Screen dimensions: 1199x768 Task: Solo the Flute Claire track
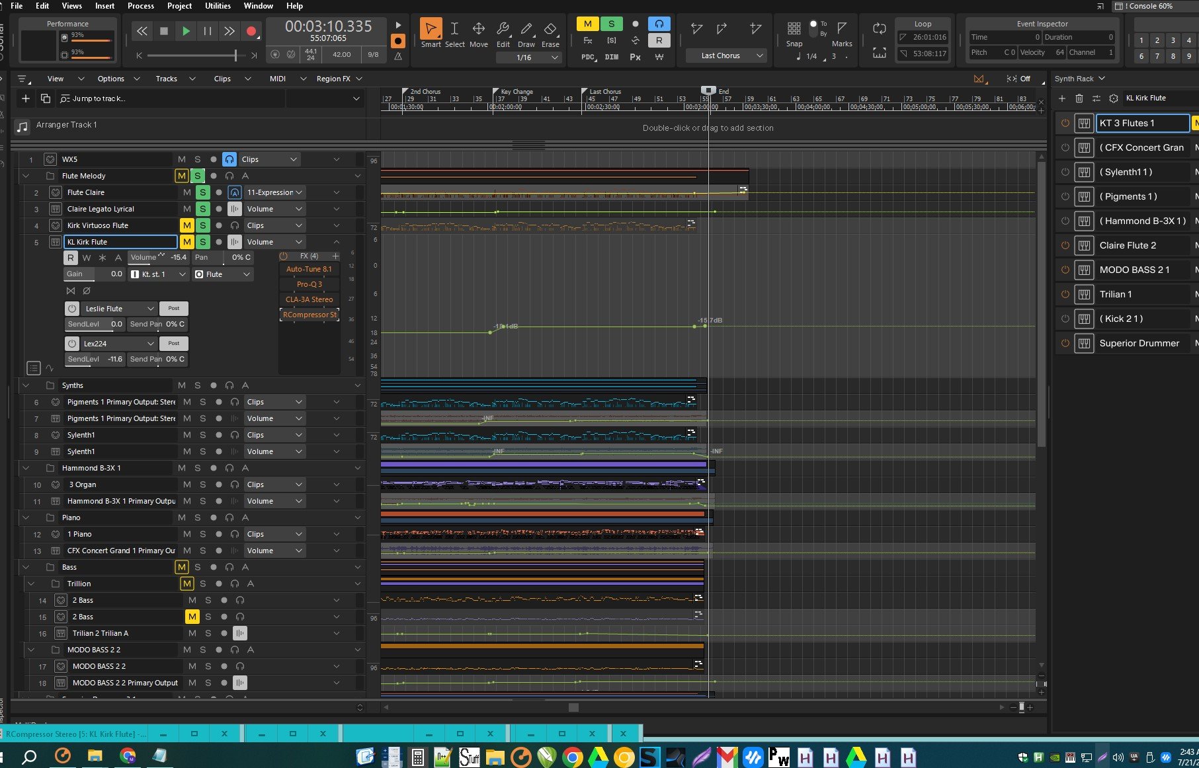click(203, 192)
